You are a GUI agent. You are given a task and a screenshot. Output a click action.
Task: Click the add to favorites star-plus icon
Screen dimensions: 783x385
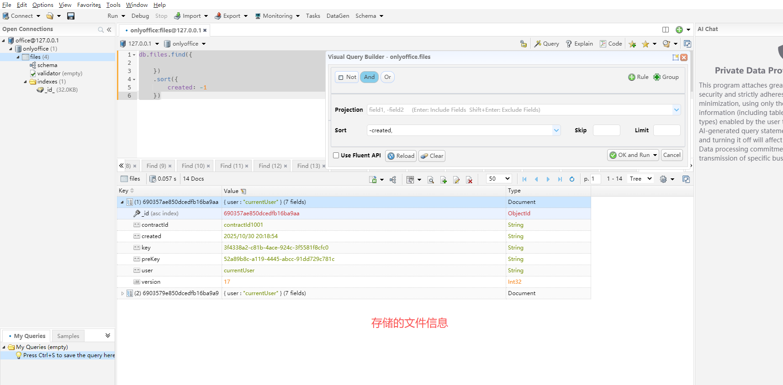pos(632,44)
